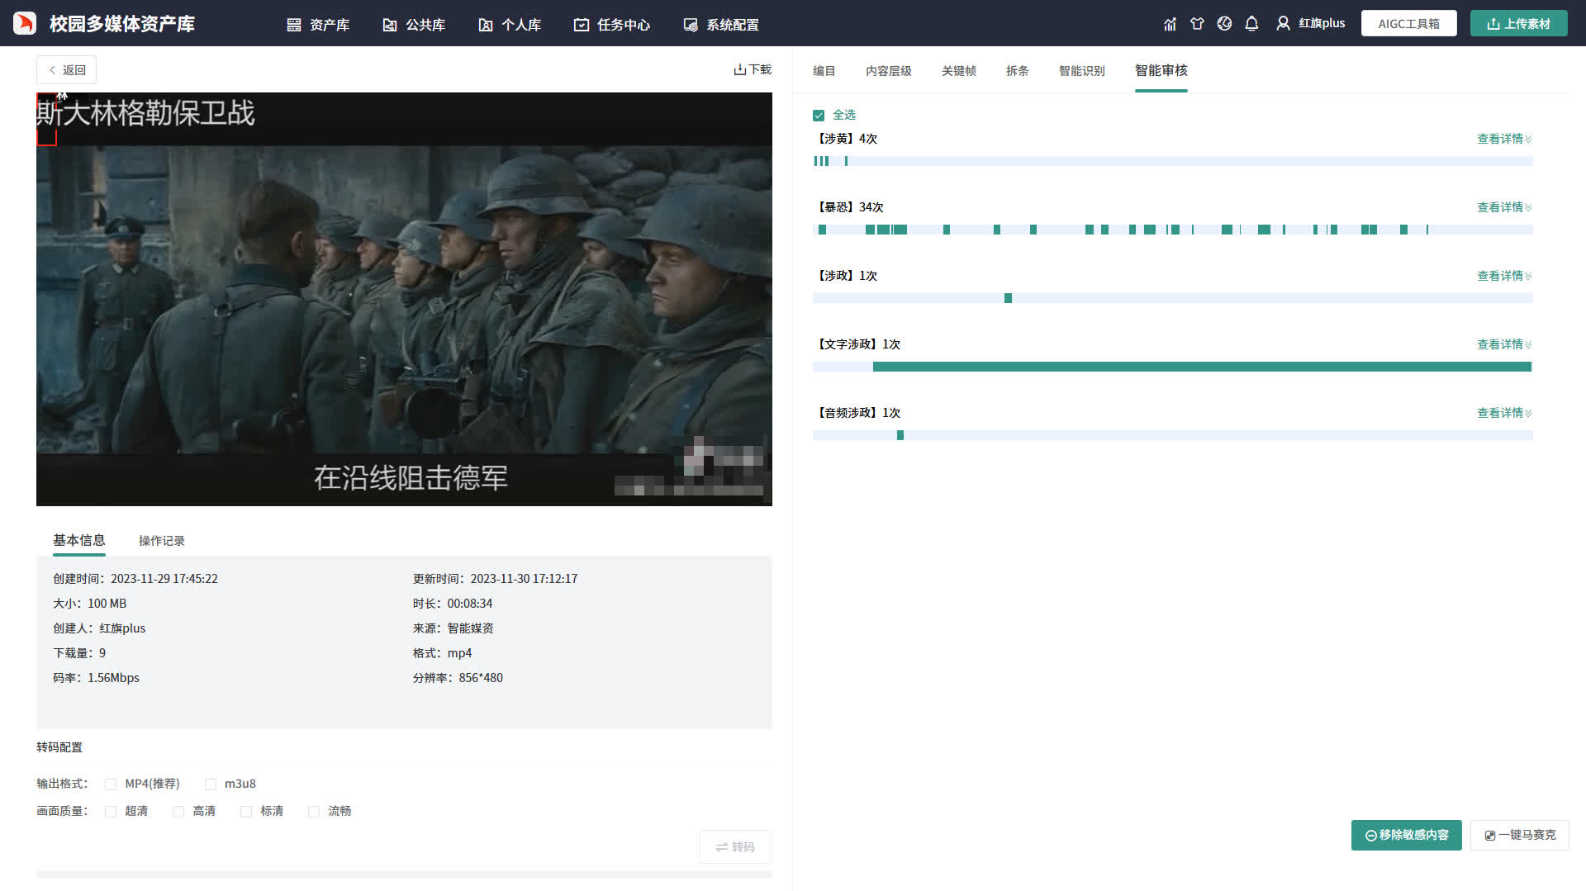Expand 查看详情 for 涉黄
Viewport: 1586px width, 891px height.
tap(1504, 139)
